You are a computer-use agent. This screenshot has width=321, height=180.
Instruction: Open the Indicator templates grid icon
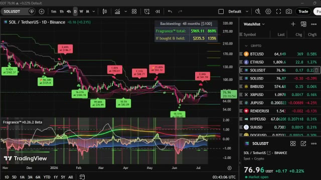pos(134,11)
